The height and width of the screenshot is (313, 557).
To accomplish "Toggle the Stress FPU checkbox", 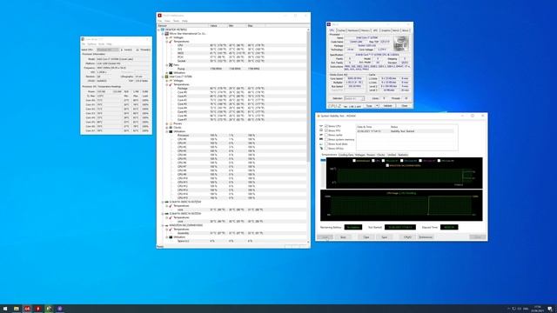I will pos(326,130).
